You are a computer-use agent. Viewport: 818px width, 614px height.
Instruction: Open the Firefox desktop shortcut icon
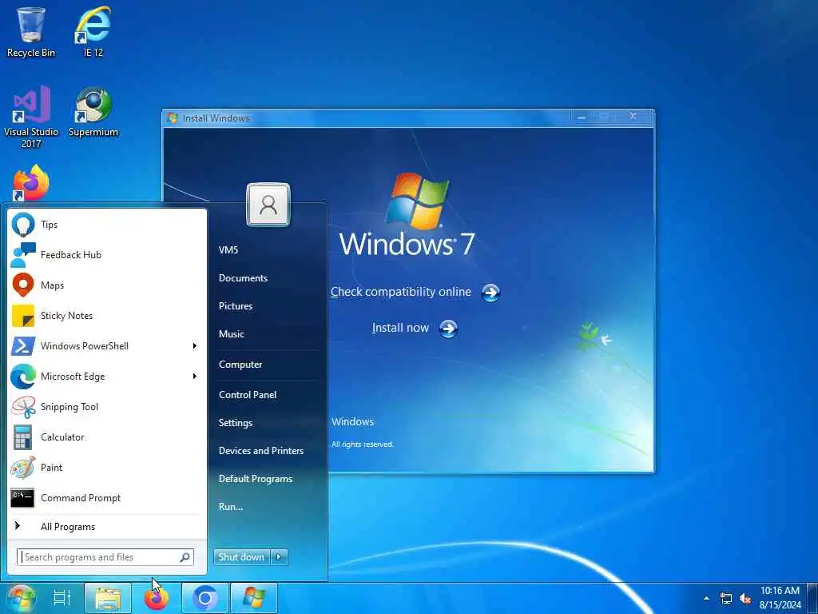tap(31, 183)
